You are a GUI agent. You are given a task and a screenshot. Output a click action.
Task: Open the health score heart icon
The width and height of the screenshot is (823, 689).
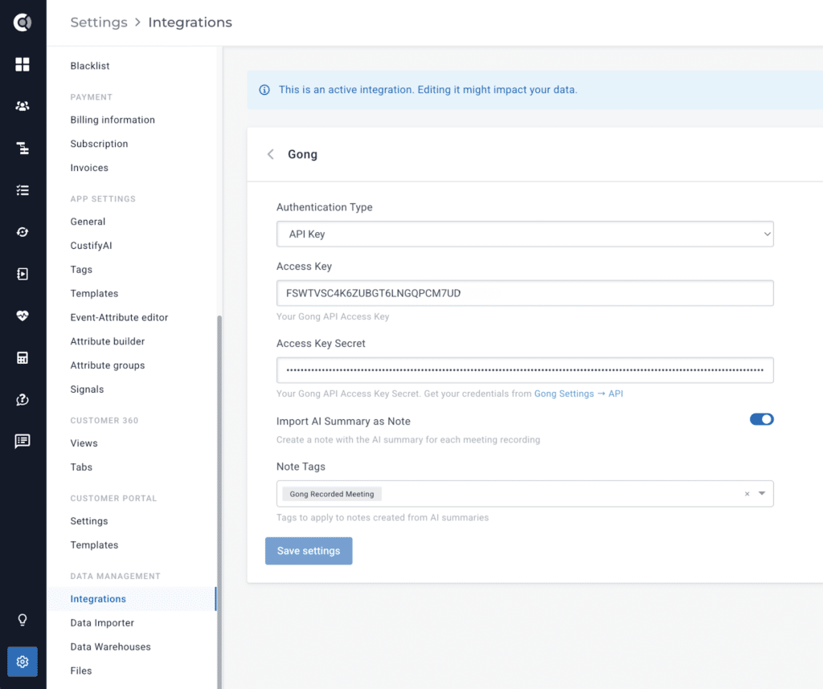coord(22,316)
